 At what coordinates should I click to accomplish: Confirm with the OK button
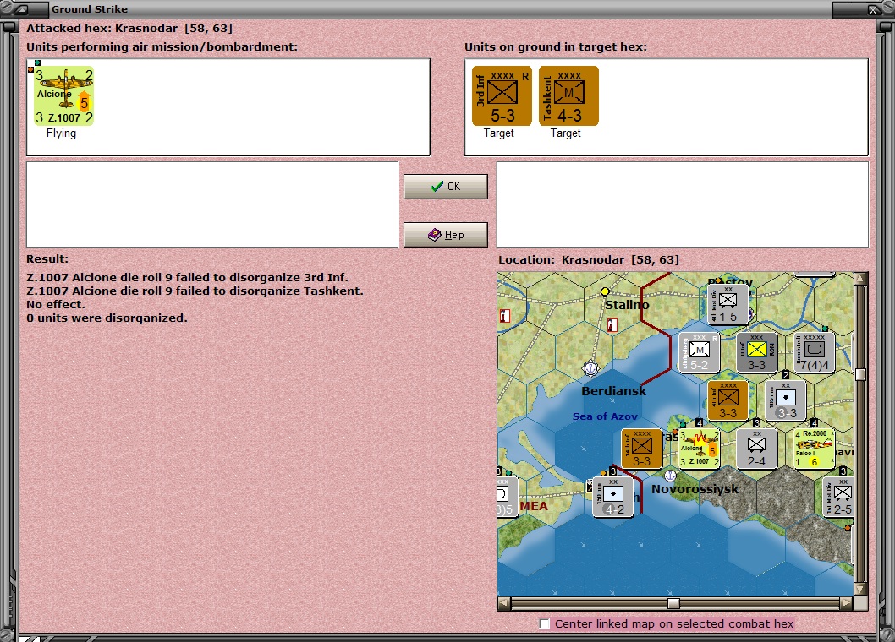point(445,187)
